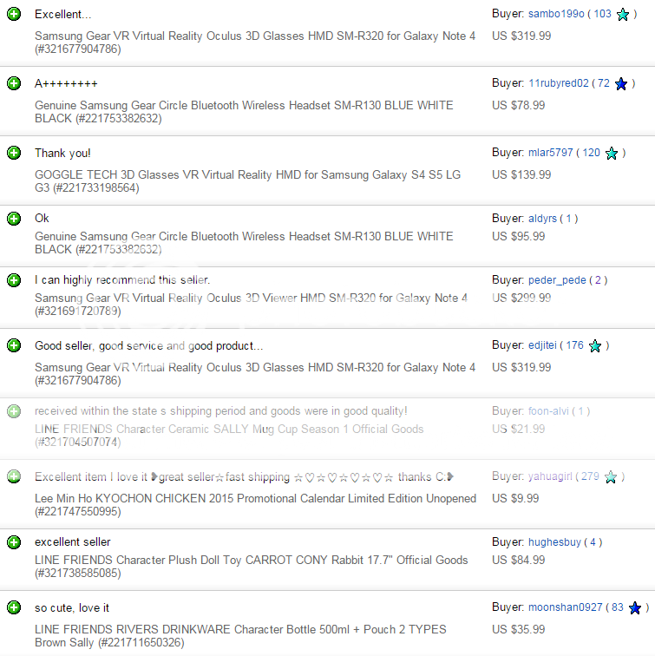
Task: View buyer yahuagirl's profile
Action: (x=551, y=476)
